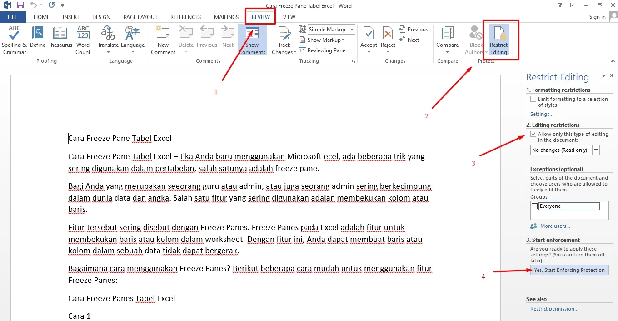Screen dimensions: 618x321
Task: Open Ribbon Display Options
Action: point(573,5)
